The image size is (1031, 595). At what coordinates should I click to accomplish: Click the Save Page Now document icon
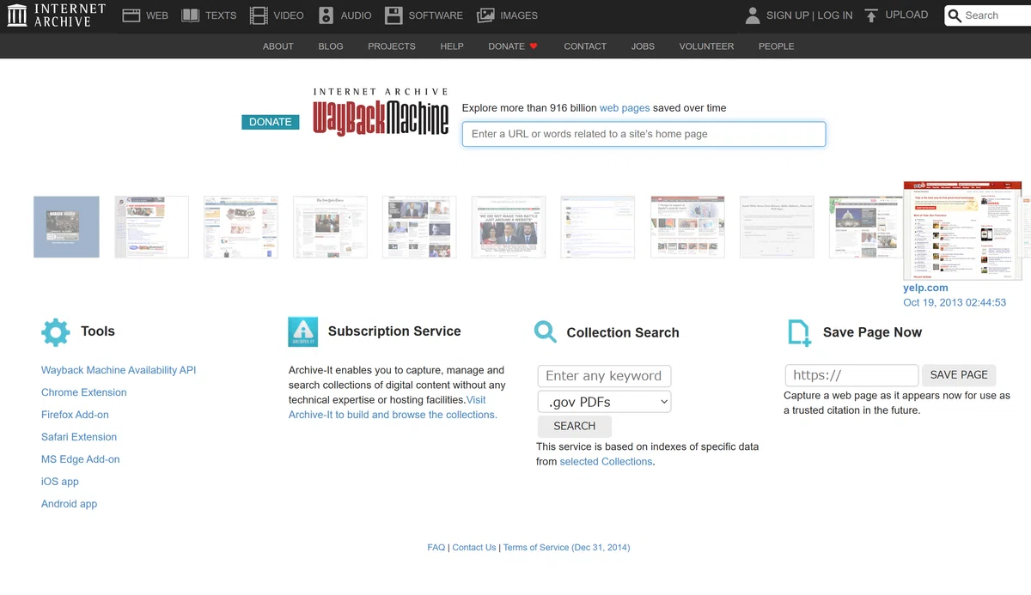point(799,333)
